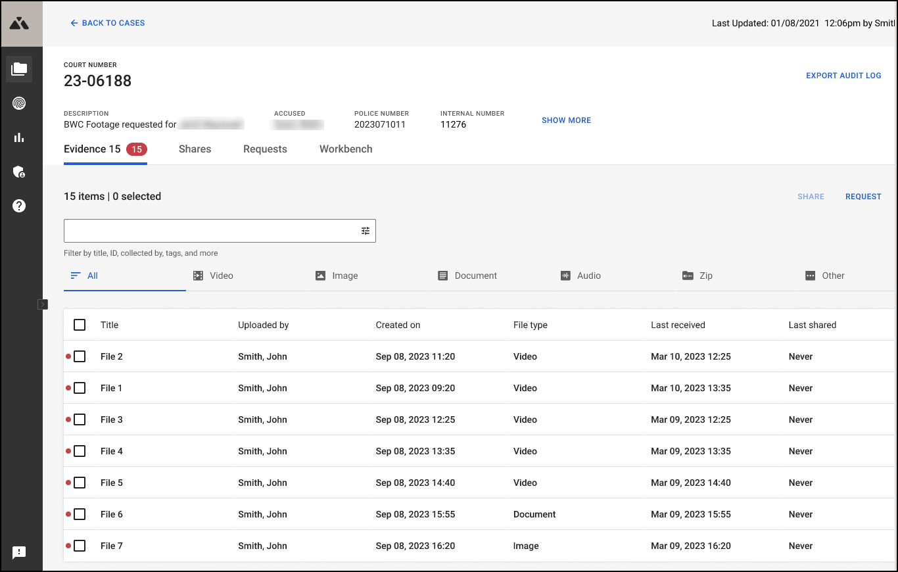898x572 pixels.
Task: Open the Cases folder icon in sidebar
Action: pos(19,69)
